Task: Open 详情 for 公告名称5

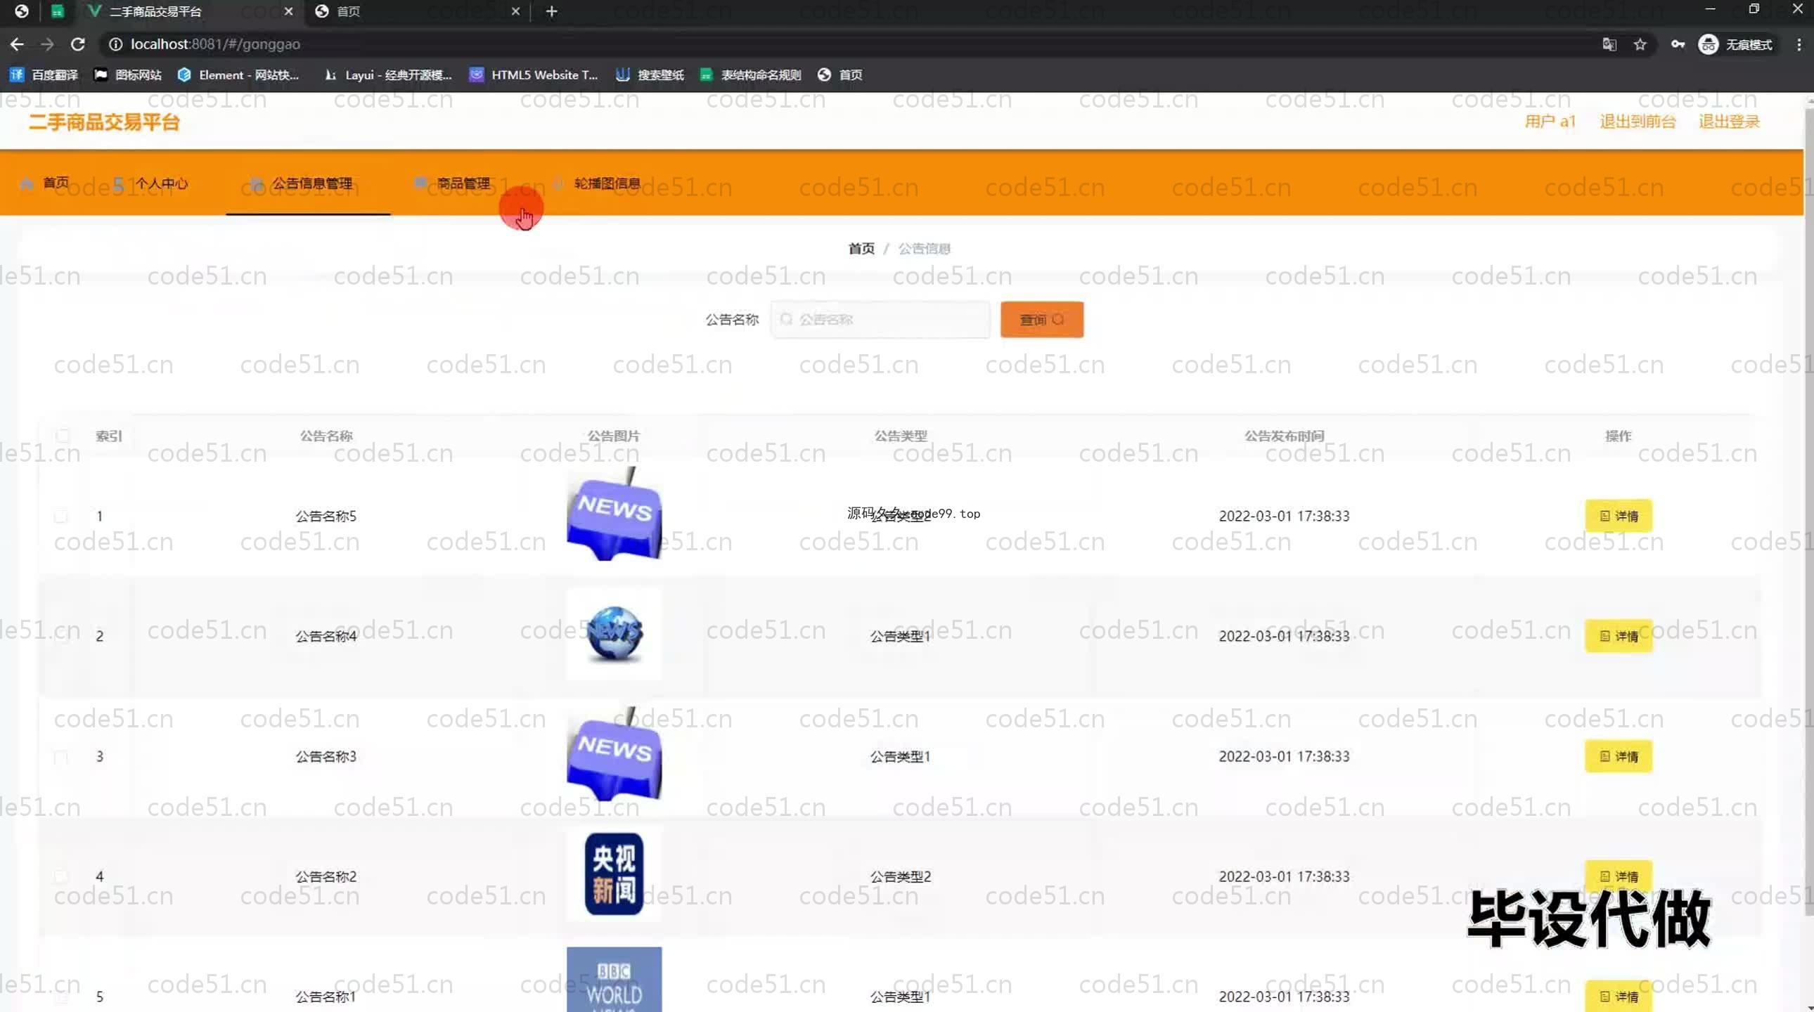Action: (x=1619, y=516)
